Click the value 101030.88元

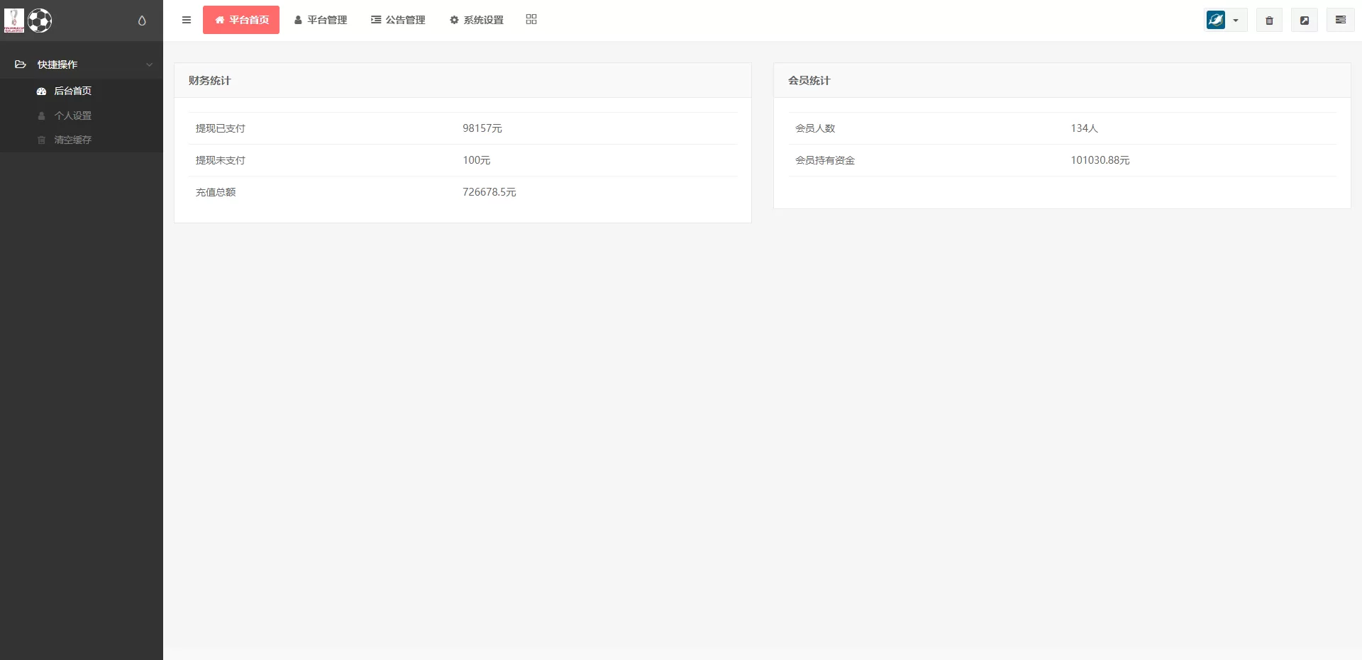pos(1100,160)
